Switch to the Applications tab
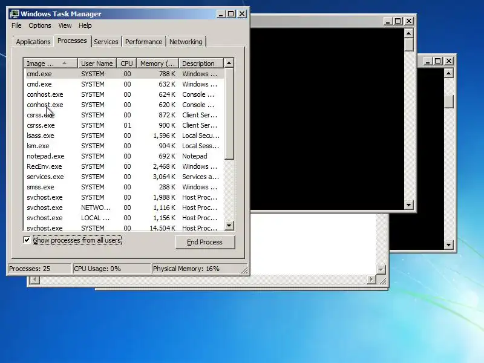 click(x=33, y=42)
